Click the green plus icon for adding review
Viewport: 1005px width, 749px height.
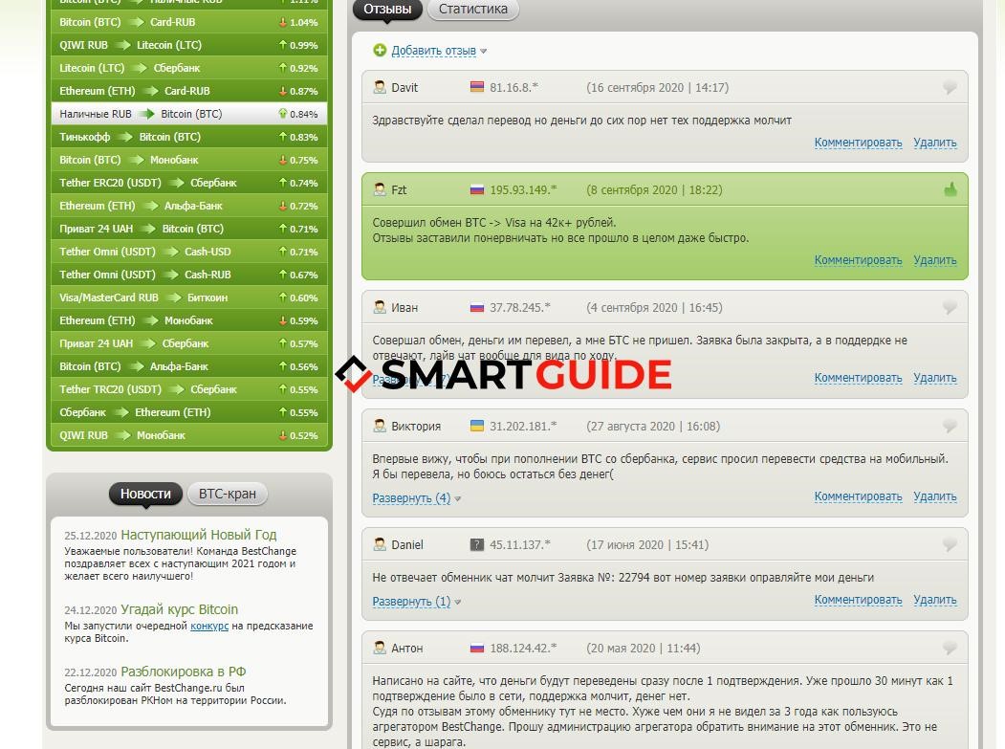pyautogui.click(x=380, y=50)
